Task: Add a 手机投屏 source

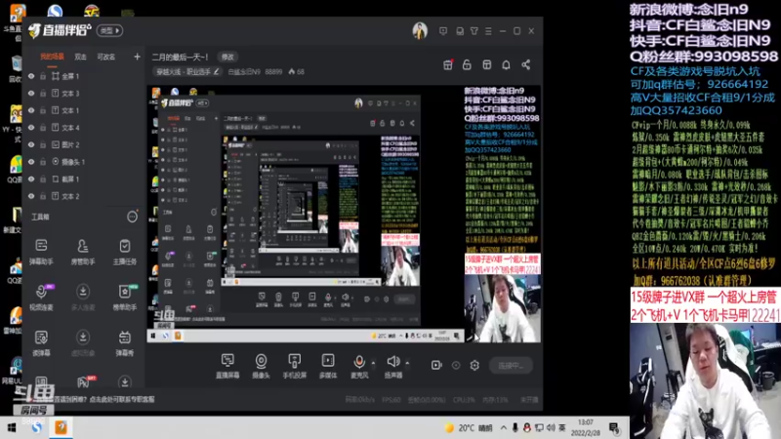Action: point(295,366)
